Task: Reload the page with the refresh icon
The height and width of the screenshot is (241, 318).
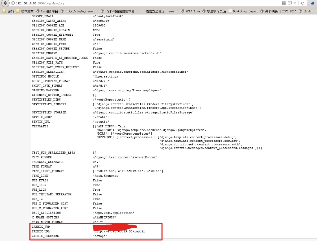Action: click(x=302, y=3)
